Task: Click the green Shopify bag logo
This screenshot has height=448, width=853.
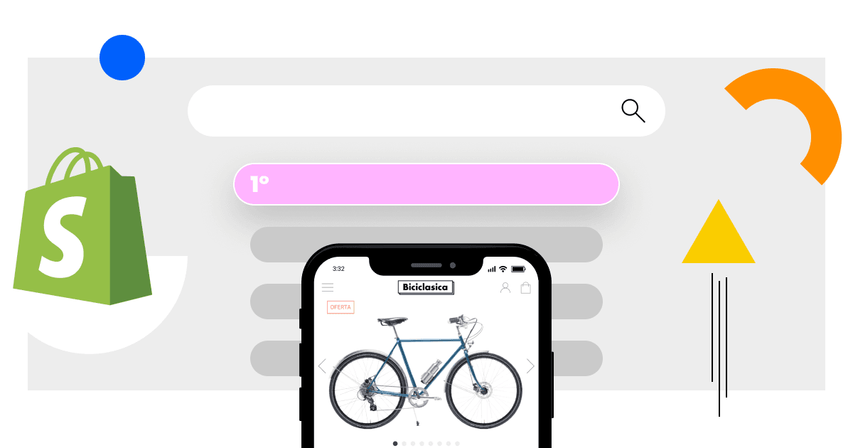Action: pos(83,226)
